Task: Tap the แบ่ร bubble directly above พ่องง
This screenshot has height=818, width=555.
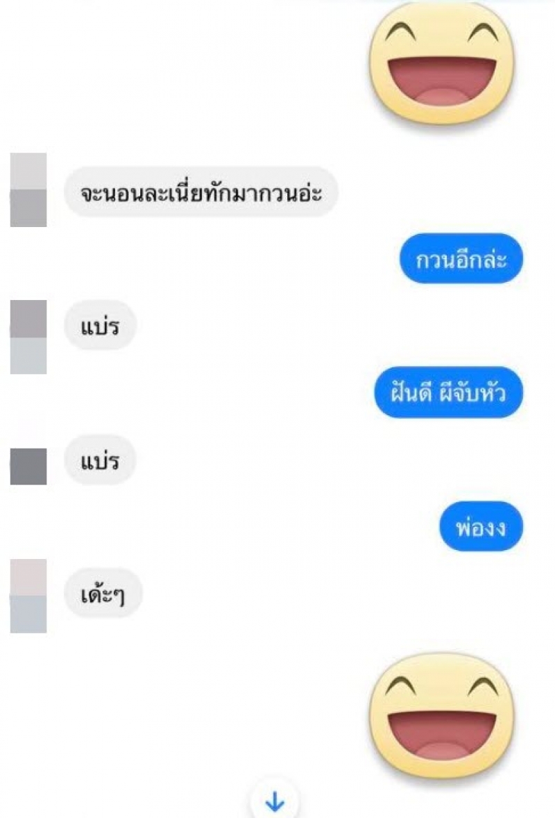Action: click(100, 460)
